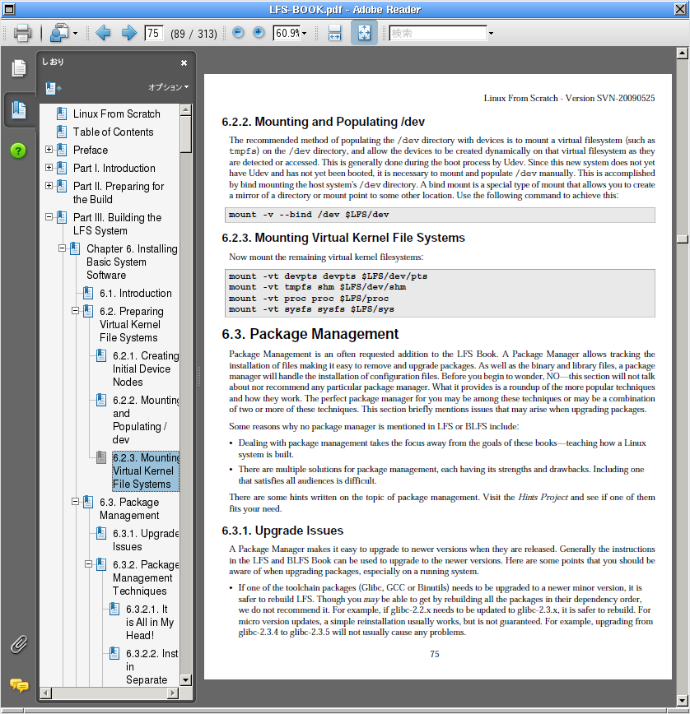Click the zoom percentage field 60.9%
The image size is (690, 714).
click(x=287, y=33)
